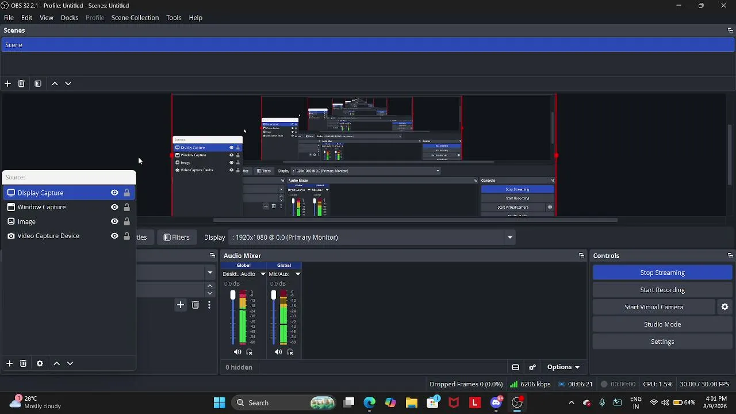The height and width of the screenshot is (414, 736).
Task: Toggle lock on Window Capture source
Action: tap(127, 207)
